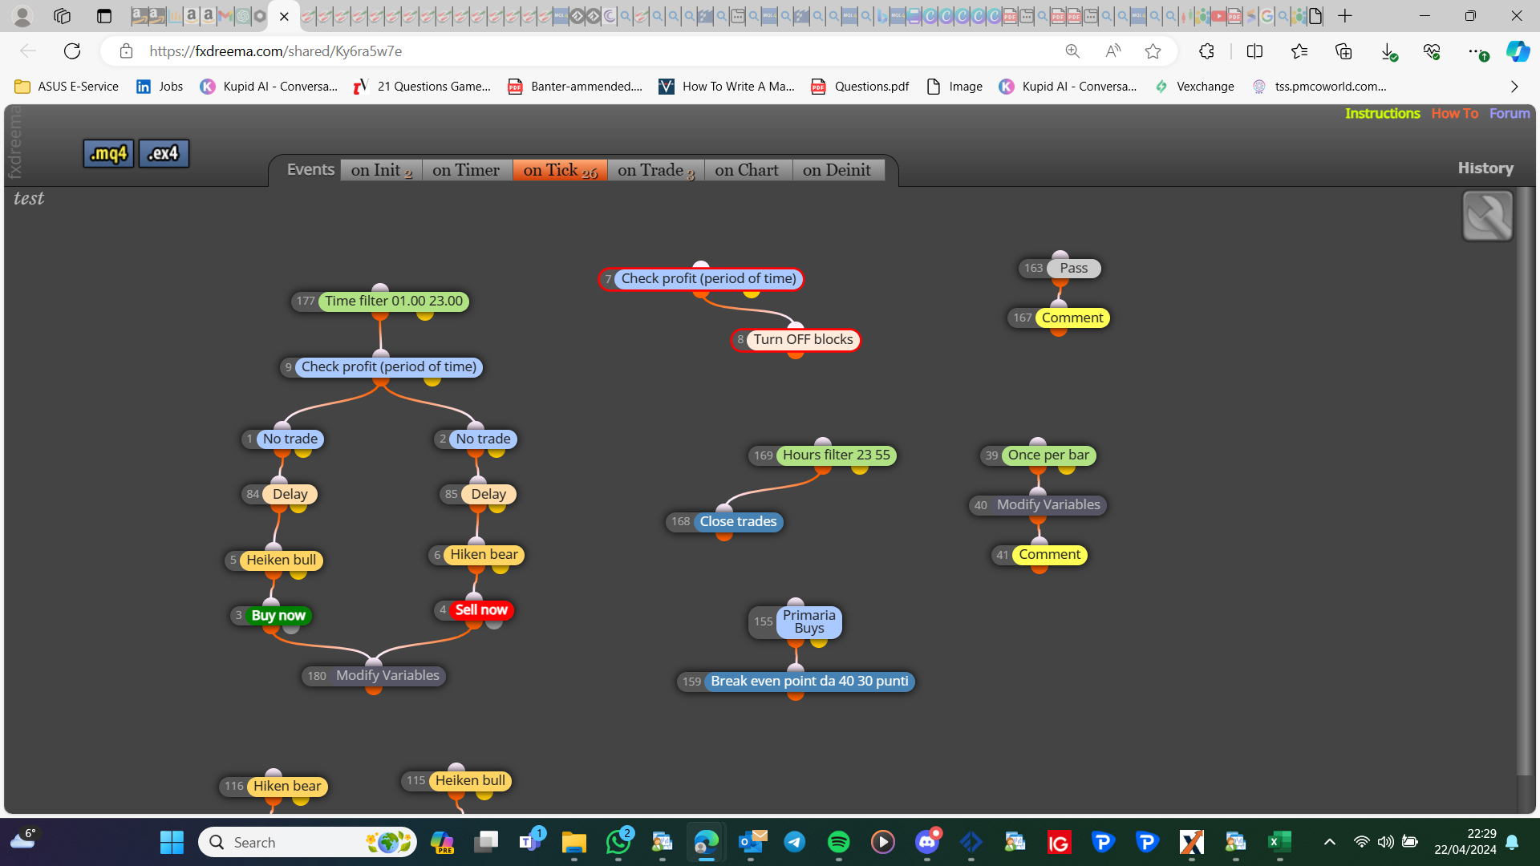
Task: Open the on Chart tab
Action: 747,170
